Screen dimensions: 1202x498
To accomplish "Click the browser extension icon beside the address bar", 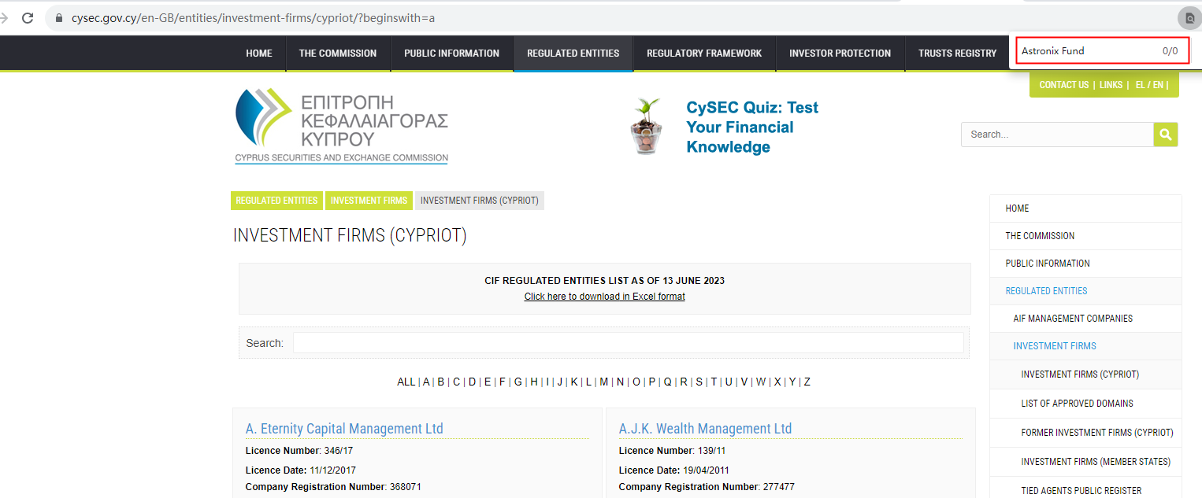I will click(1189, 17).
